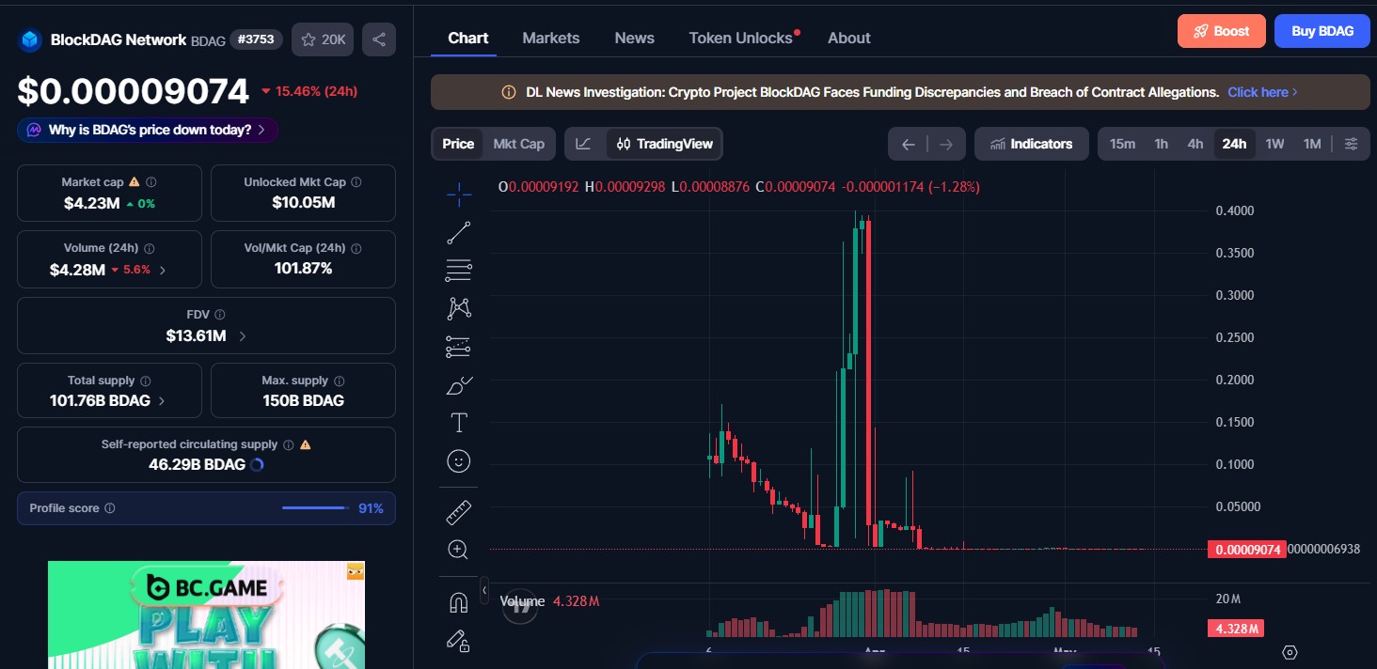Click the chart axis settings hexagon icon
The height and width of the screenshot is (669, 1377).
click(x=1290, y=652)
